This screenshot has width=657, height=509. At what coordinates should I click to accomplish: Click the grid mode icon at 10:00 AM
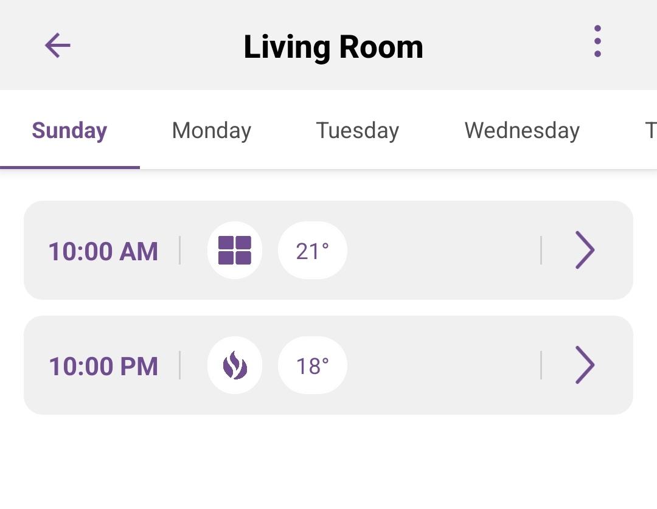(x=235, y=251)
